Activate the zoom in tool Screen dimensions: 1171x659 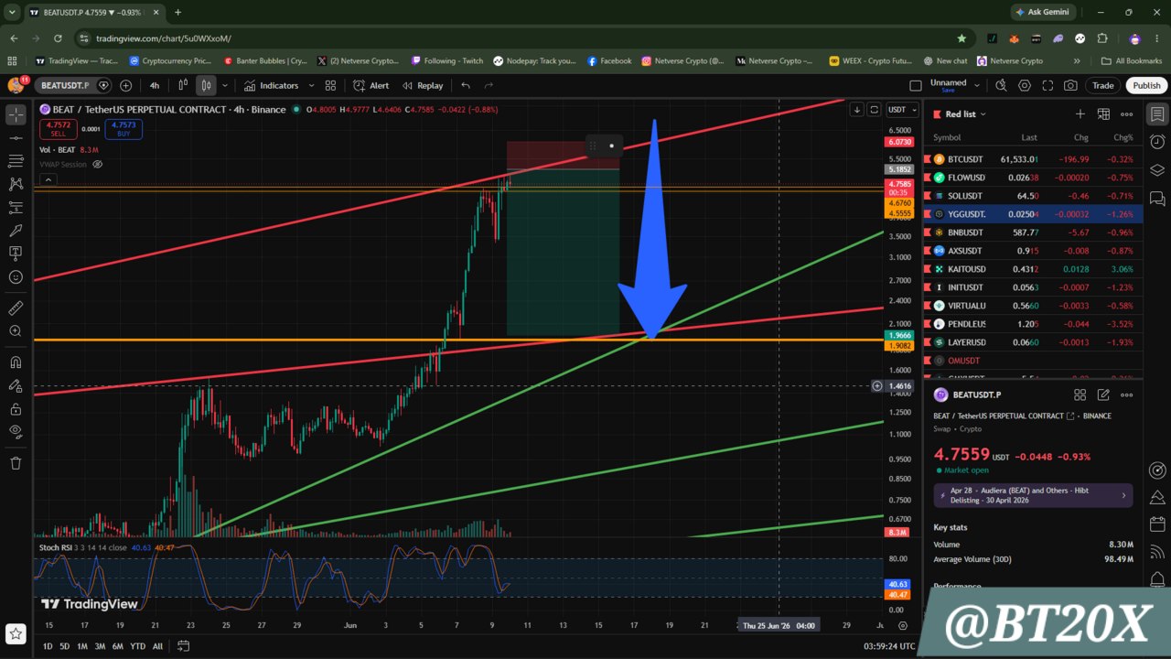16,331
